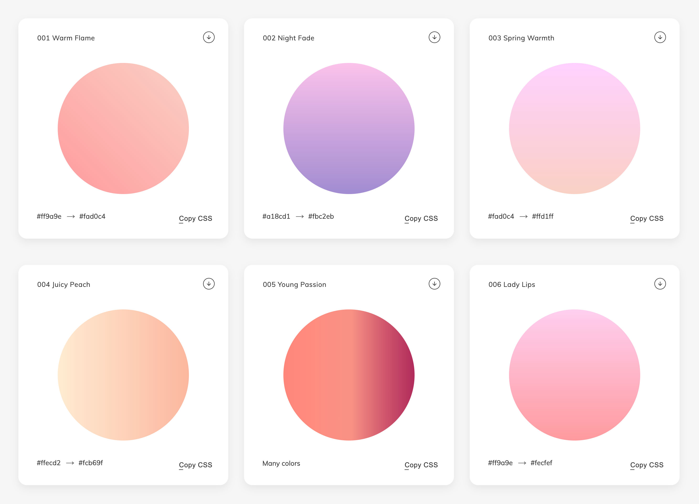Select the Young Passion gradient circle
This screenshot has height=504, width=699.
(349, 374)
